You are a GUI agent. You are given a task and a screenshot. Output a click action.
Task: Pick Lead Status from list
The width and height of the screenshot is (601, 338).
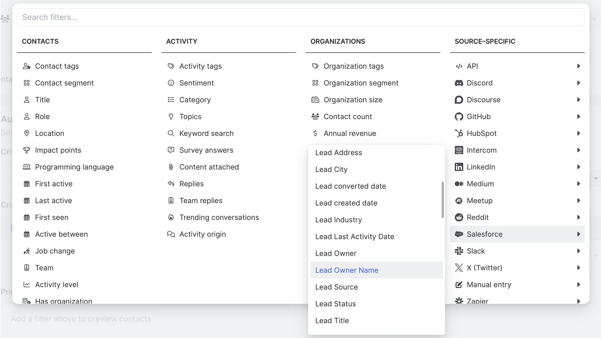tap(335, 304)
